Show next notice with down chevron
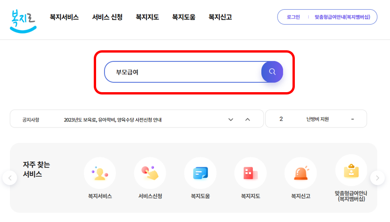Screen dimensions: 390x222 click(231, 120)
